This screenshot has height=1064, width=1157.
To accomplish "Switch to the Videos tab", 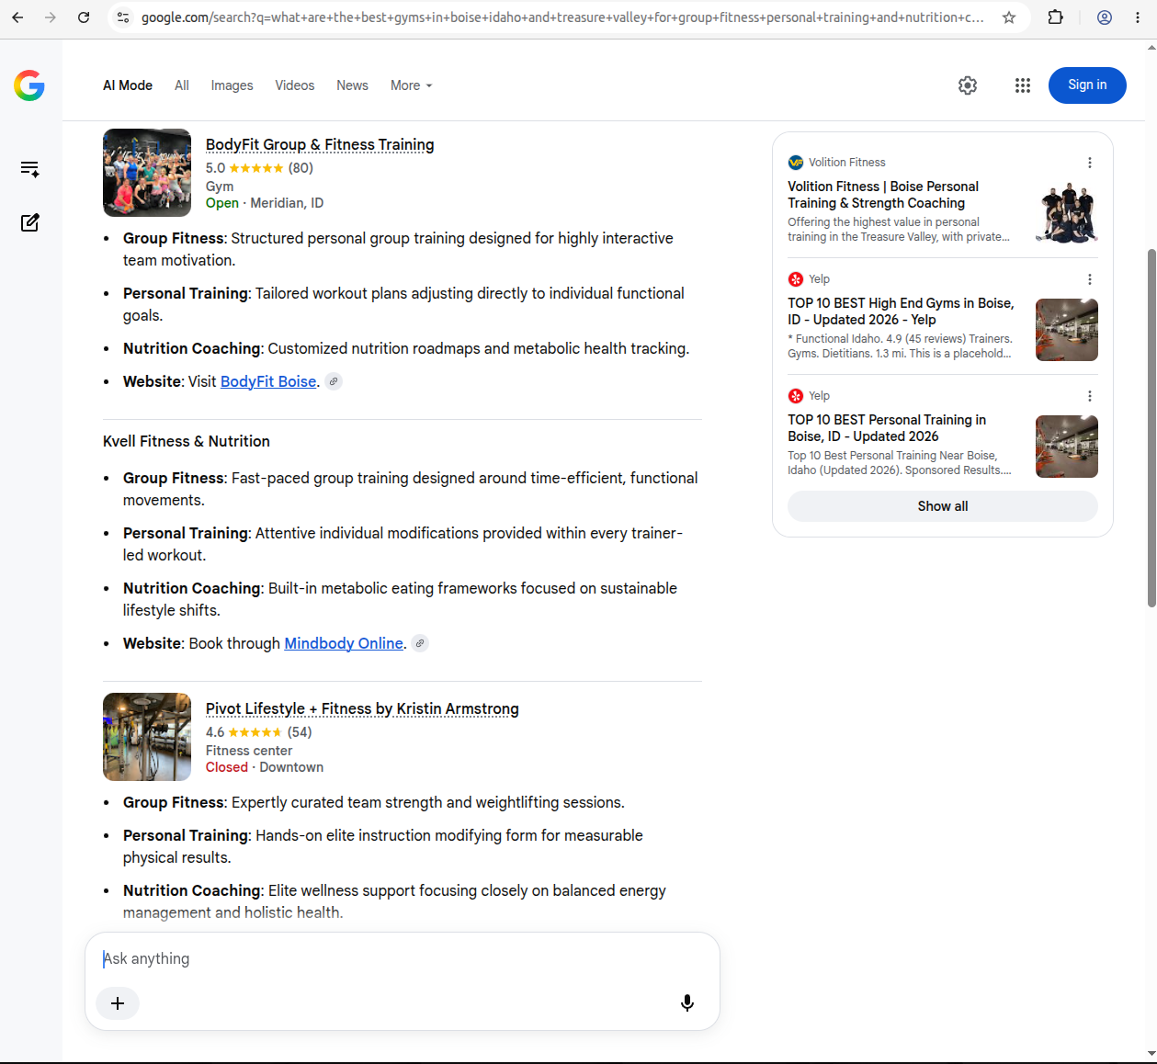I will (x=294, y=85).
